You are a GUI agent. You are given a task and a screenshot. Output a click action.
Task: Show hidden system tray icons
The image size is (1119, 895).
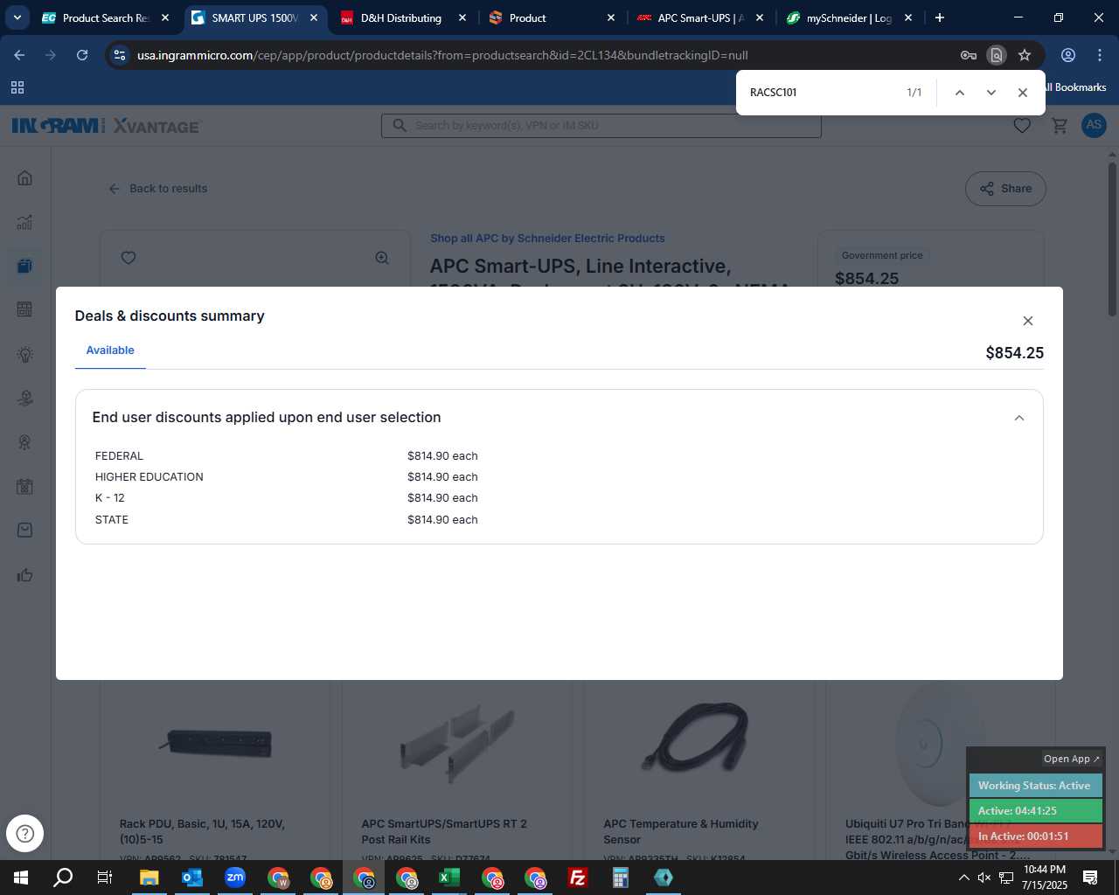pos(963,878)
